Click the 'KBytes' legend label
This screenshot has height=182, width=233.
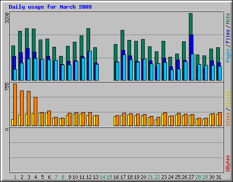click(x=228, y=163)
